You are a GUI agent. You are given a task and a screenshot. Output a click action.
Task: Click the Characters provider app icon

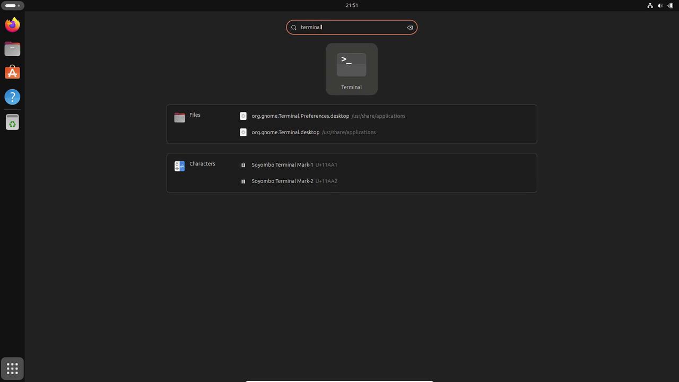pos(179,166)
